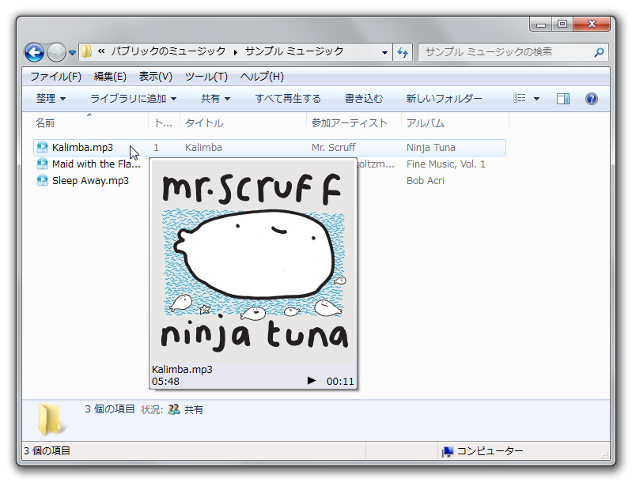Expand the ライブラリに追加 dropdown
The width and height of the screenshot is (632, 482).
(x=133, y=99)
